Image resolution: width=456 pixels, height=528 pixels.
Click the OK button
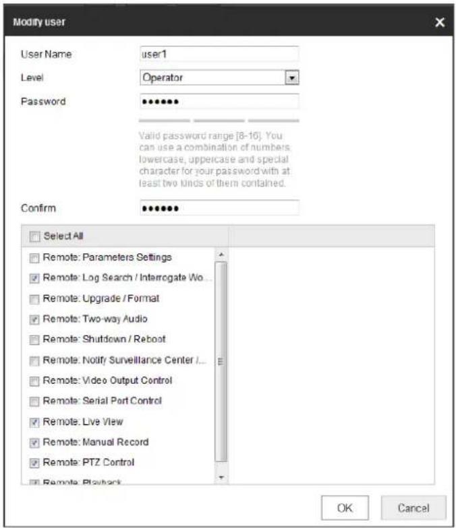(345, 508)
